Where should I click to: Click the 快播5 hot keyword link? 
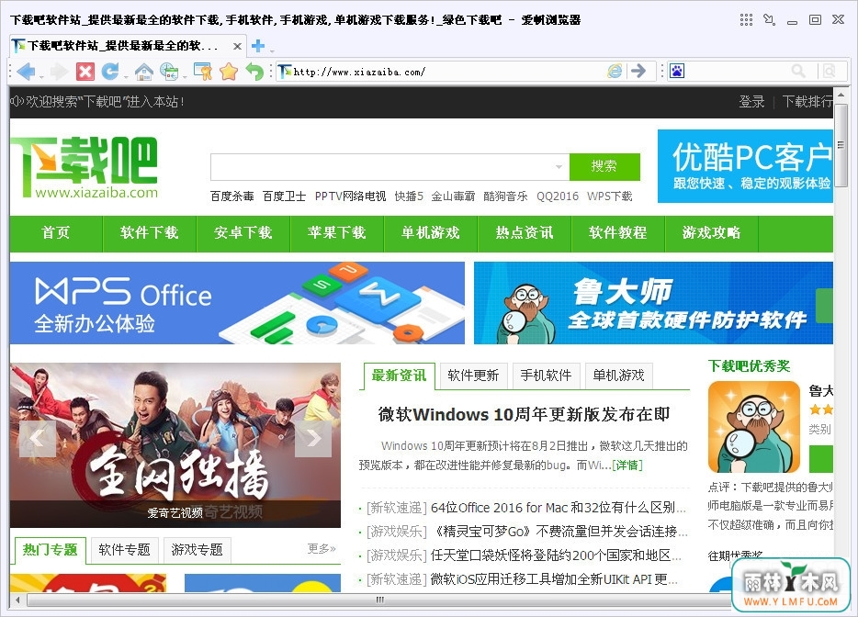pyautogui.click(x=409, y=196)
